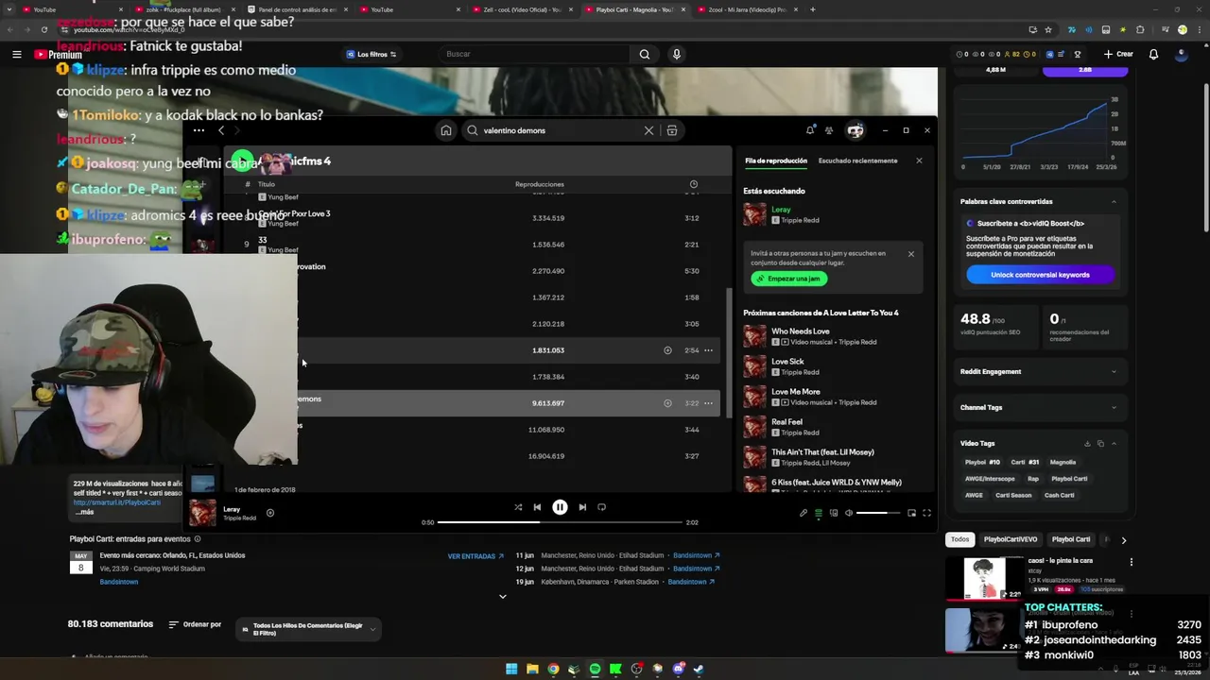This screenshot has width=1210, height=680.
Task: Open YouTube notifications bell
Action: point(1153,54)
